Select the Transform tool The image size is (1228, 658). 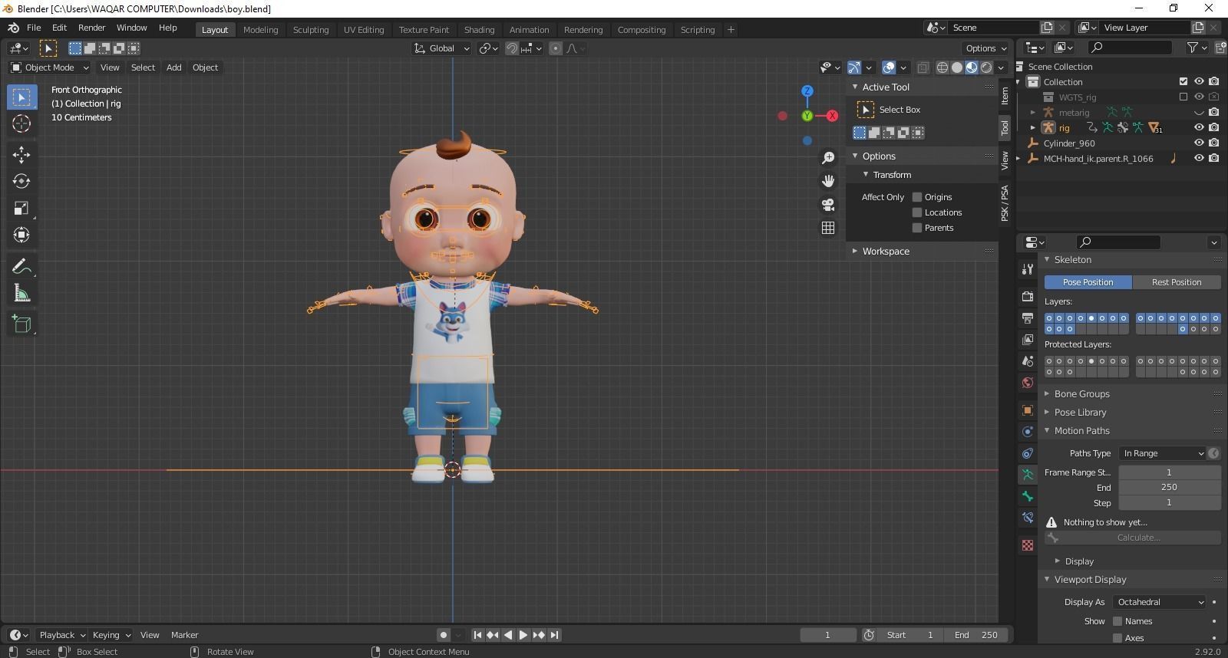pyautogui.click(x=21, y=235)
